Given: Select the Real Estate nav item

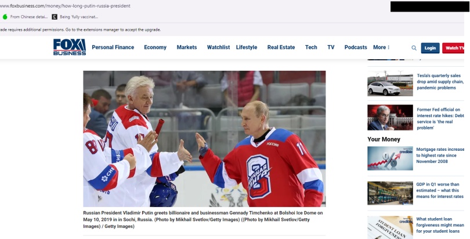Looking at the screenshot, I should point(281,48).
